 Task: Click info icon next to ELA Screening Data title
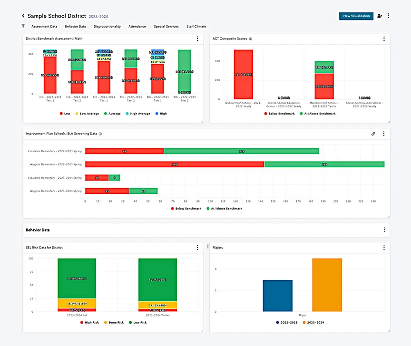100,134
